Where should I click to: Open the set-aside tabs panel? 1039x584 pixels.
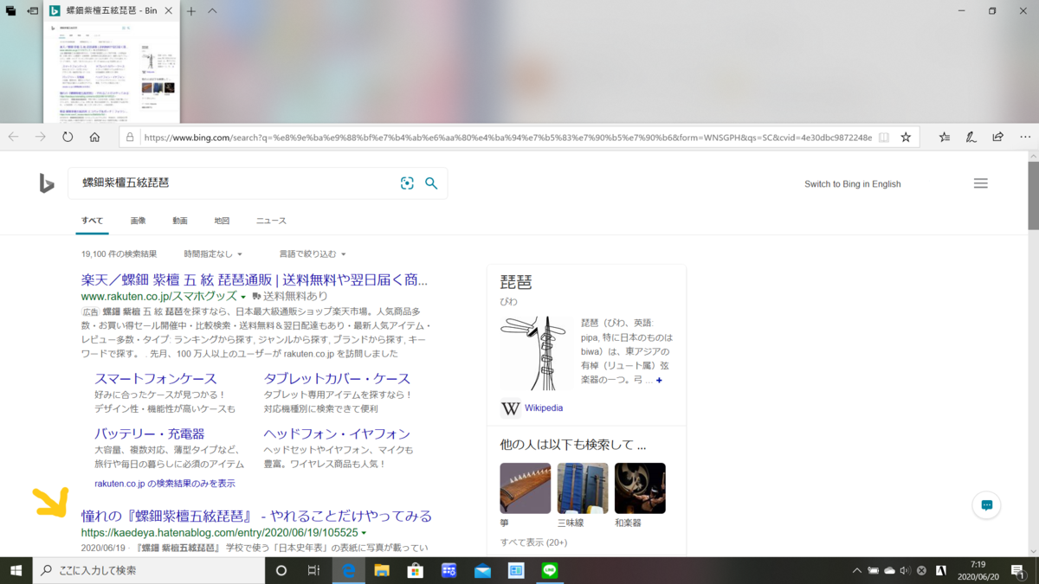pos(11,11)
